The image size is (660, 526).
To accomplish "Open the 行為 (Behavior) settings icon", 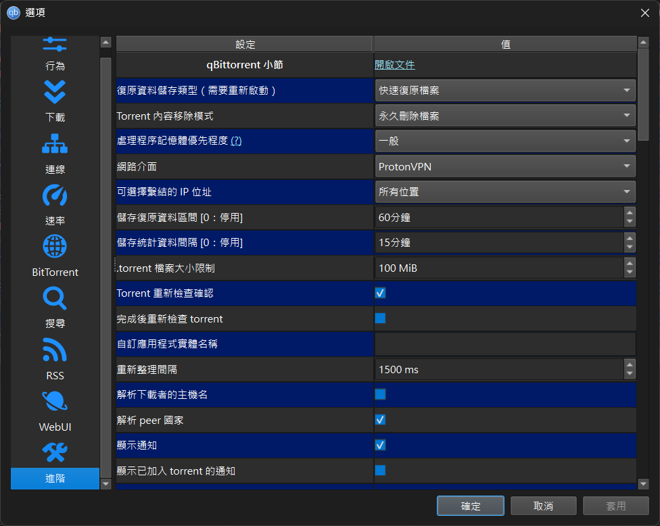I will tap(55, 44).
